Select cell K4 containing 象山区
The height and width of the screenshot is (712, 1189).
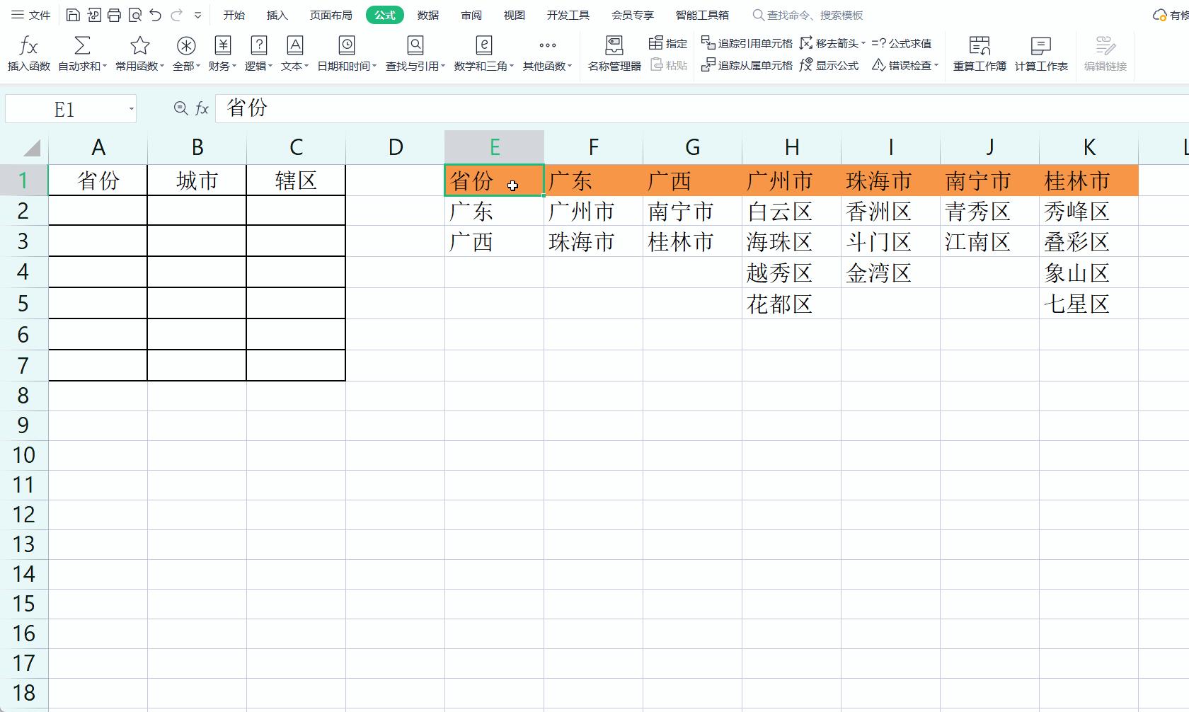[x=1089, y=272]
